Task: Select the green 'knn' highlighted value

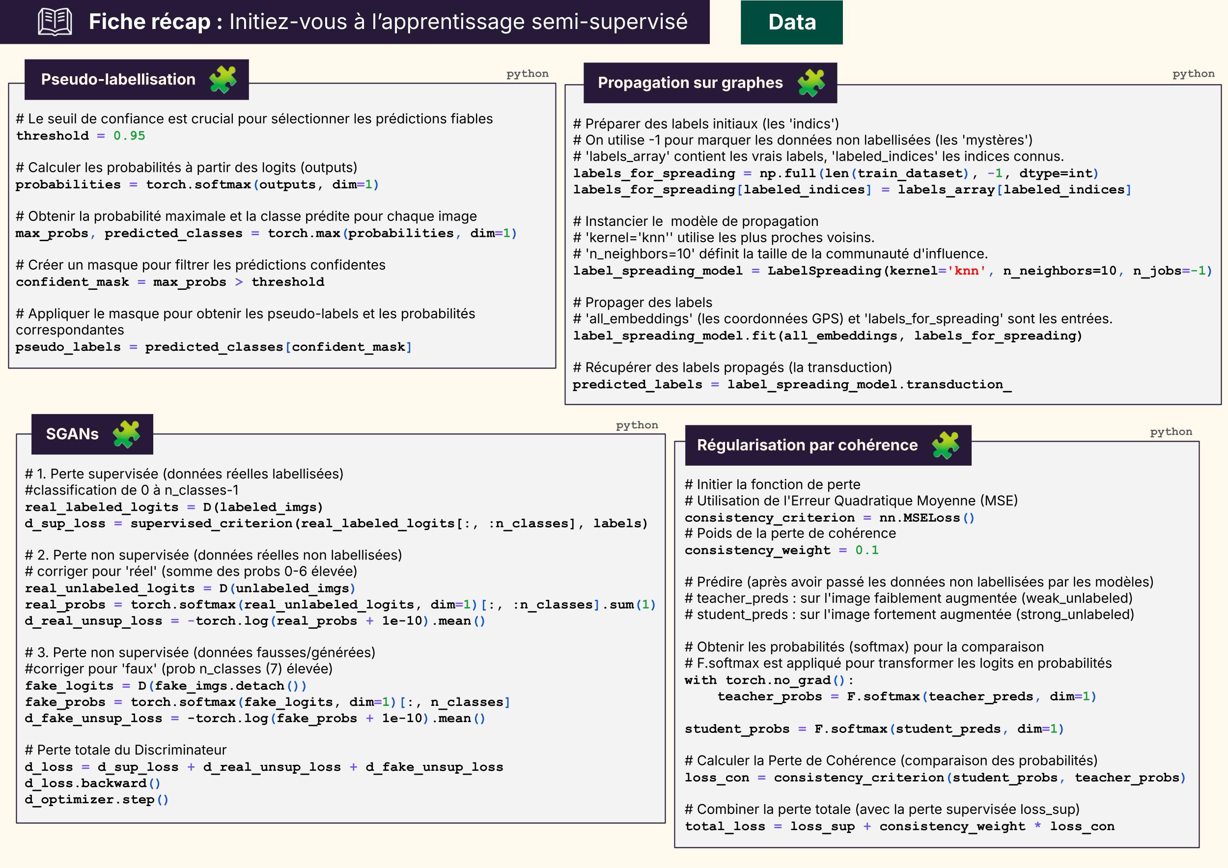Action: click(966, 271)
